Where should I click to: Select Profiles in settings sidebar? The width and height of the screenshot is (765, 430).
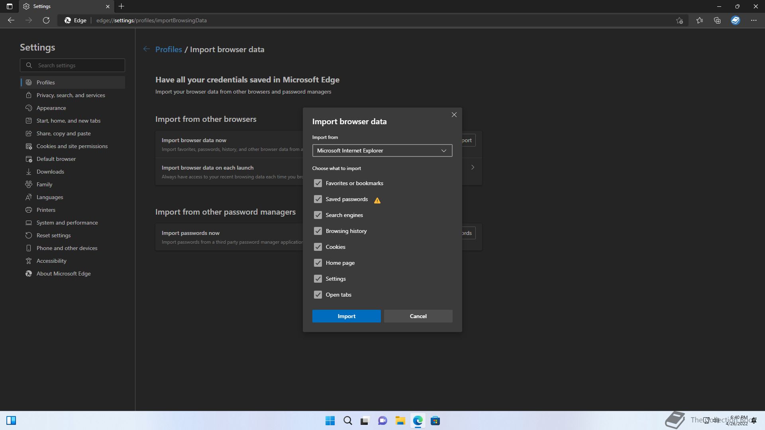pos(73,82)
